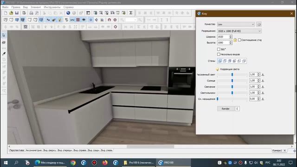Click the horizontal scrollbar below the 3D view
Viewport: 297px width, 167px height.
click(x=150, y=147)
